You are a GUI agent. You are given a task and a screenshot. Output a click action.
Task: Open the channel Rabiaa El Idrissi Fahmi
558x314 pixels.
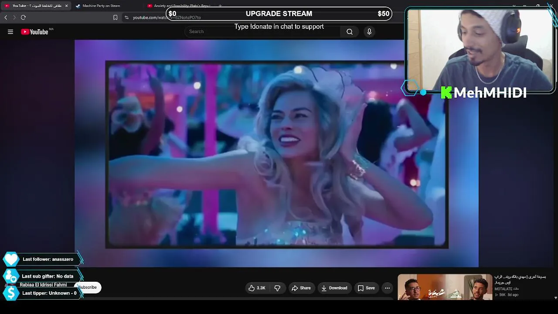click(x=43, y=285)
